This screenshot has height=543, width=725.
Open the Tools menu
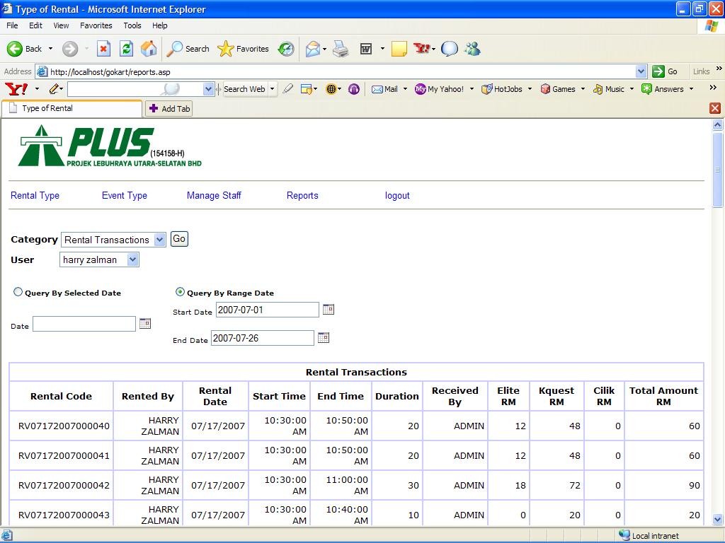(132, 25)
